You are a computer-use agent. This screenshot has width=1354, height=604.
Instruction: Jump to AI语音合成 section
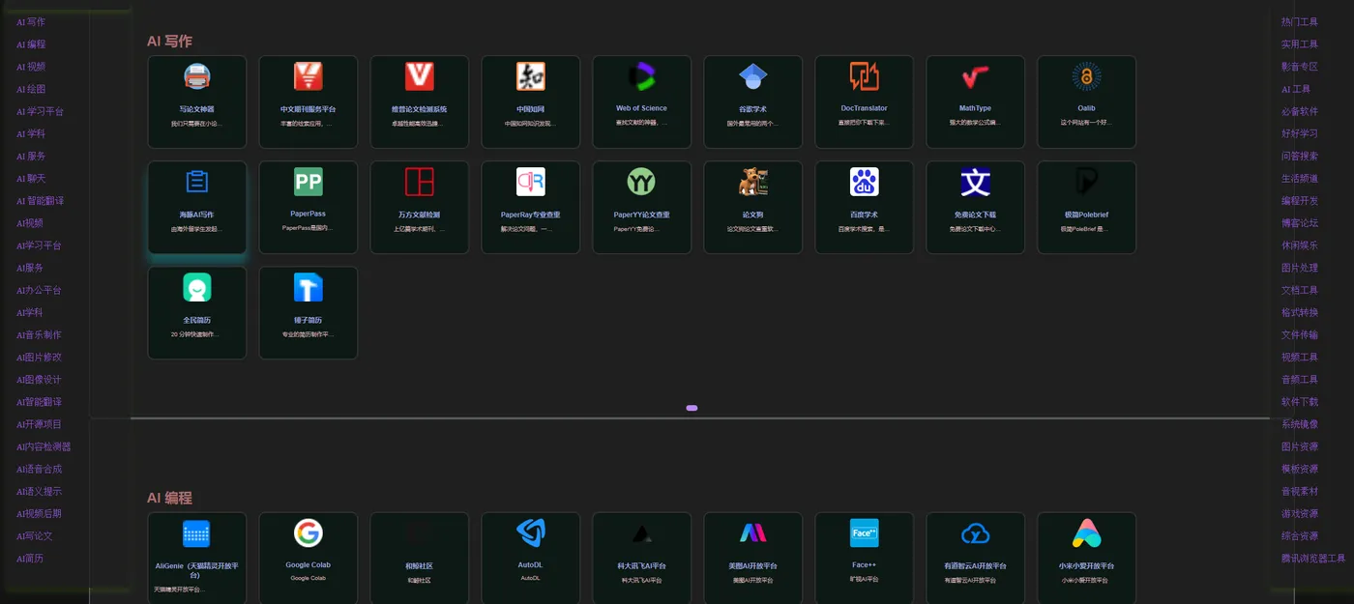point(39,469)
